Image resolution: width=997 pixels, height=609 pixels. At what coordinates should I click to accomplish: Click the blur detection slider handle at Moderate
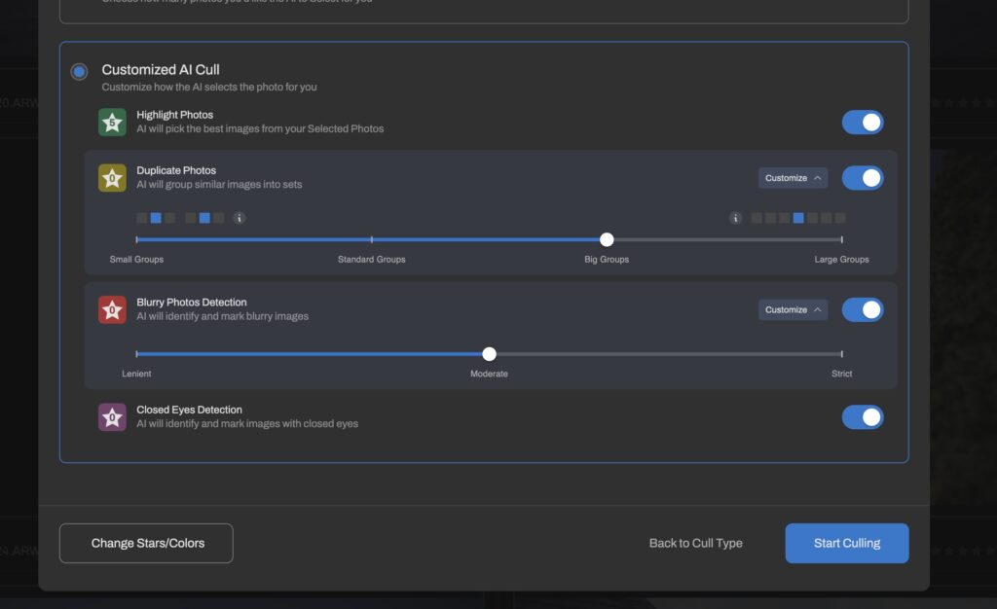(489, 354)
